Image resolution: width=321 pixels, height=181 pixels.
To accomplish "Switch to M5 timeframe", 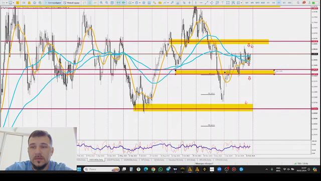I will pyautogui.click(x=252, y=3).
